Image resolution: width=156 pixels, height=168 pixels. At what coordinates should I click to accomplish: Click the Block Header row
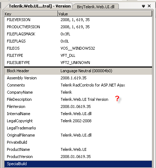(78, 71)
